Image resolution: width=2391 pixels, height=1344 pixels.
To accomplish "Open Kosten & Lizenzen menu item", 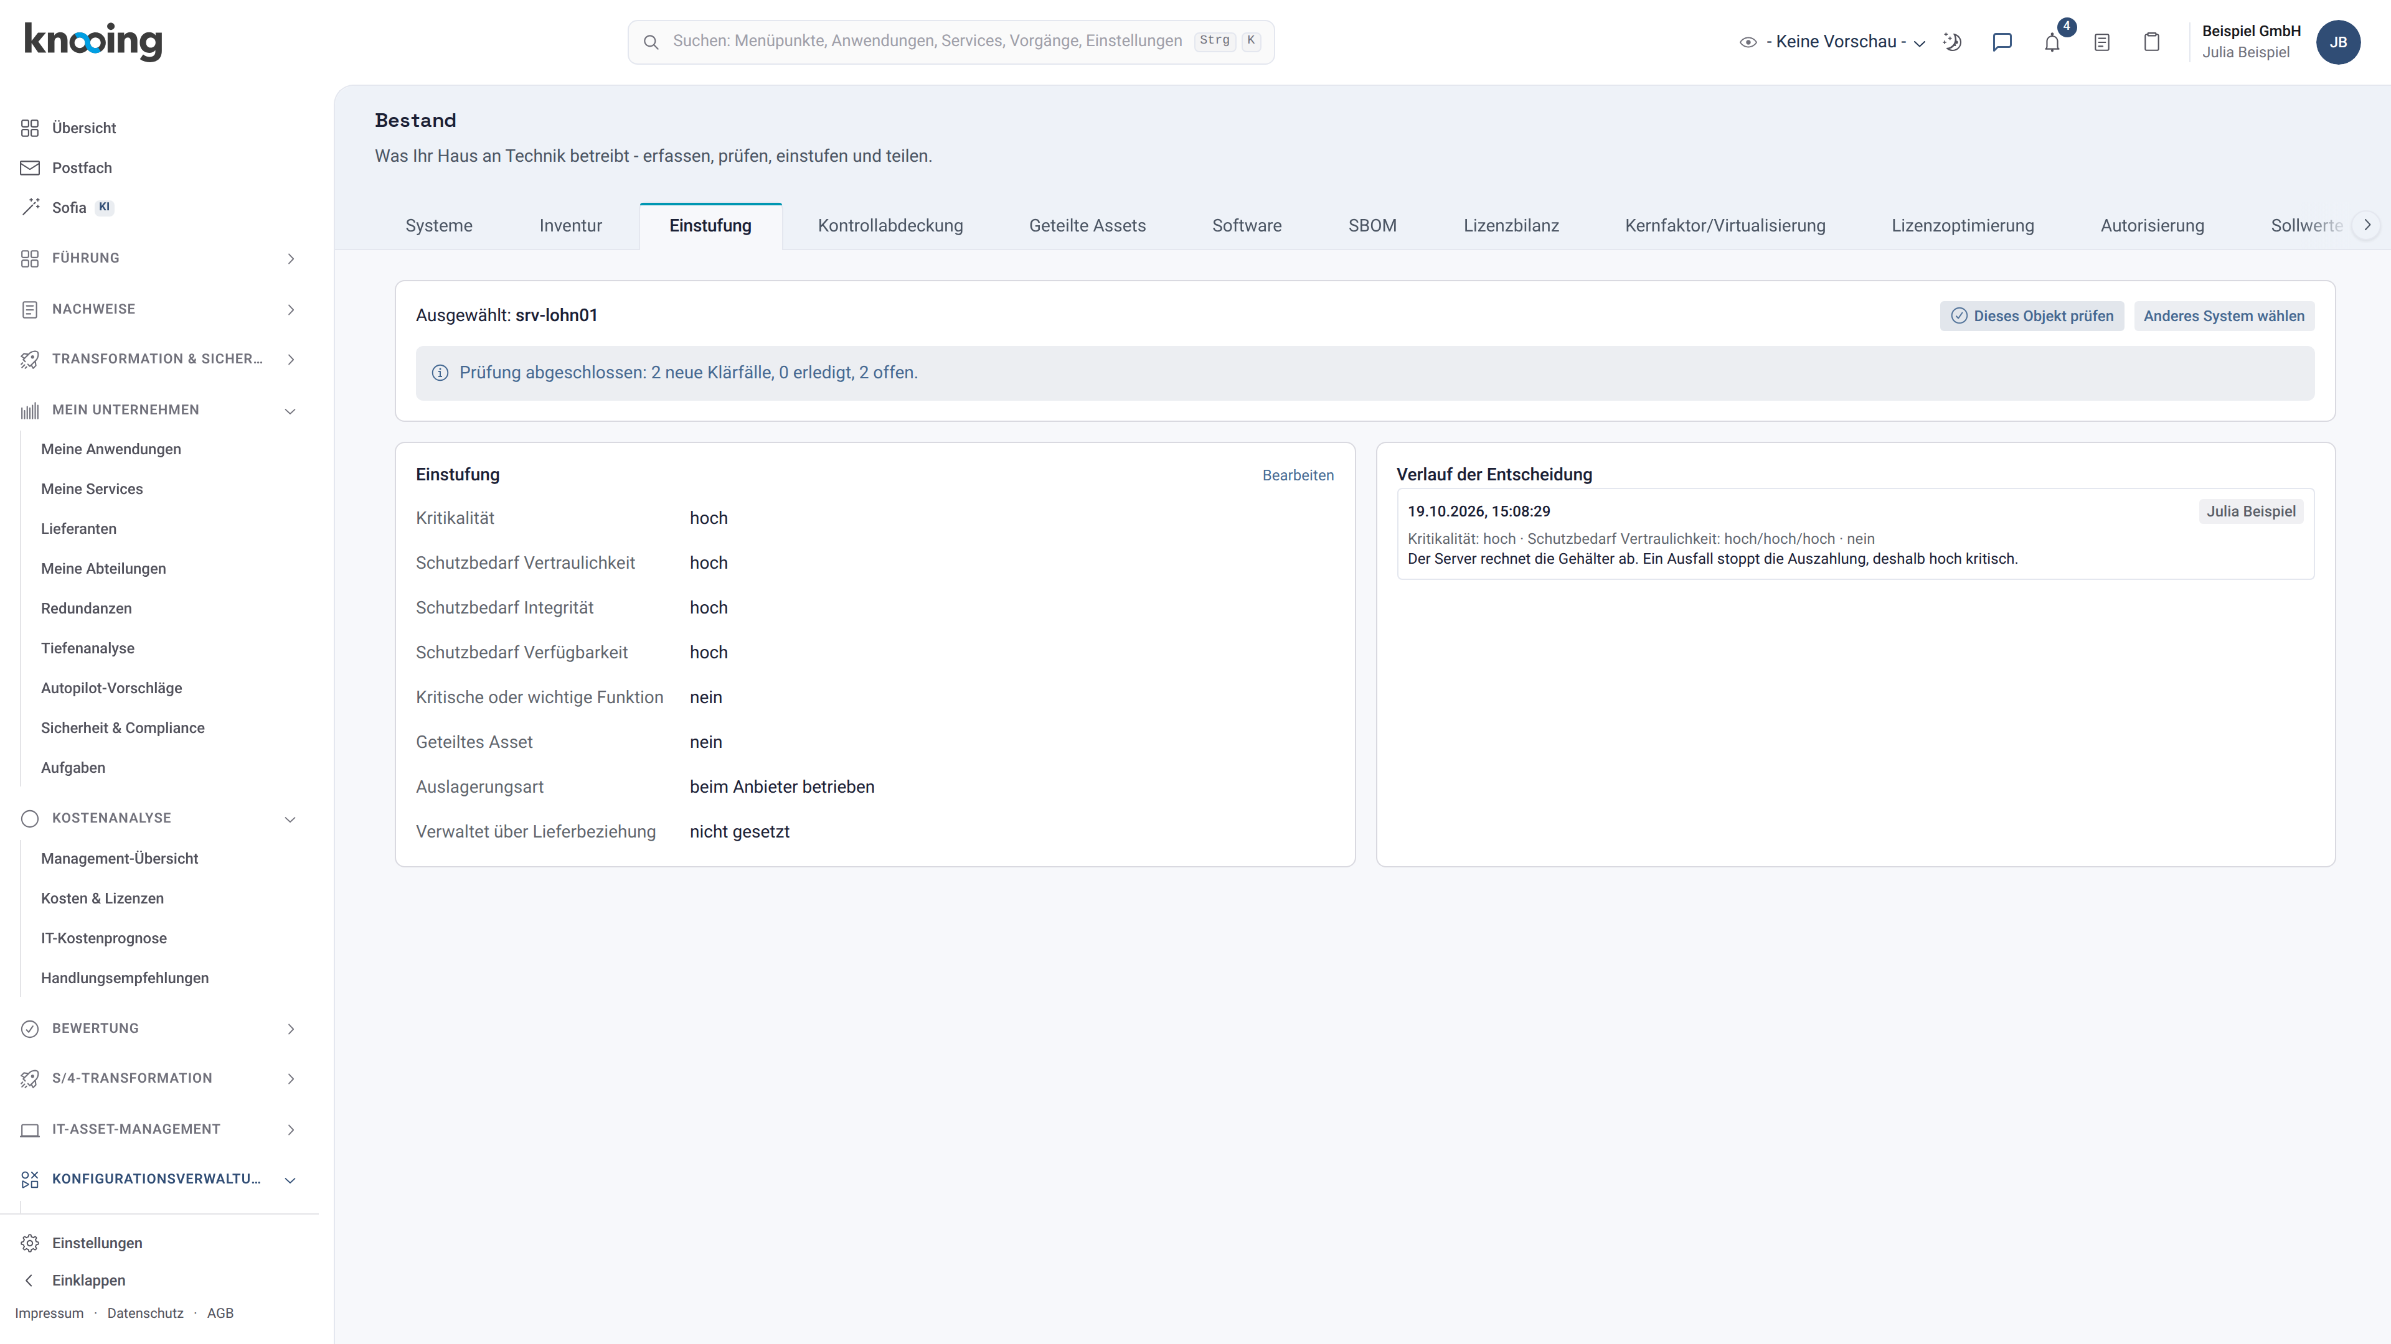I will pyautogui.click(x=102, y=898).
